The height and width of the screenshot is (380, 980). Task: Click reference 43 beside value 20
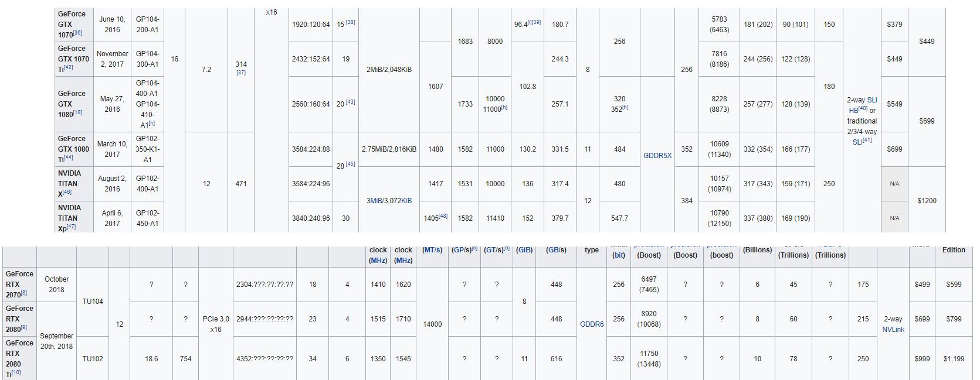pos(350,102)
